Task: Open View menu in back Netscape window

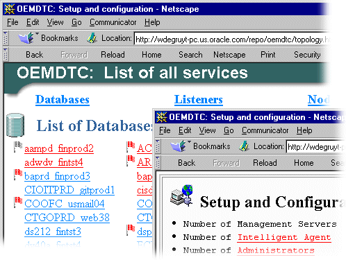Action: [55, 22]
